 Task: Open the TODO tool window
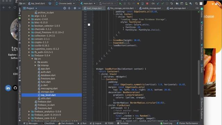[109, 123]
